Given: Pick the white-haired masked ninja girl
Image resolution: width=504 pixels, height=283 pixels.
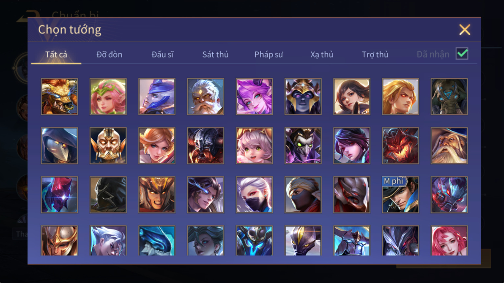Looking at the screenshot, I should (x=254, y=195).
